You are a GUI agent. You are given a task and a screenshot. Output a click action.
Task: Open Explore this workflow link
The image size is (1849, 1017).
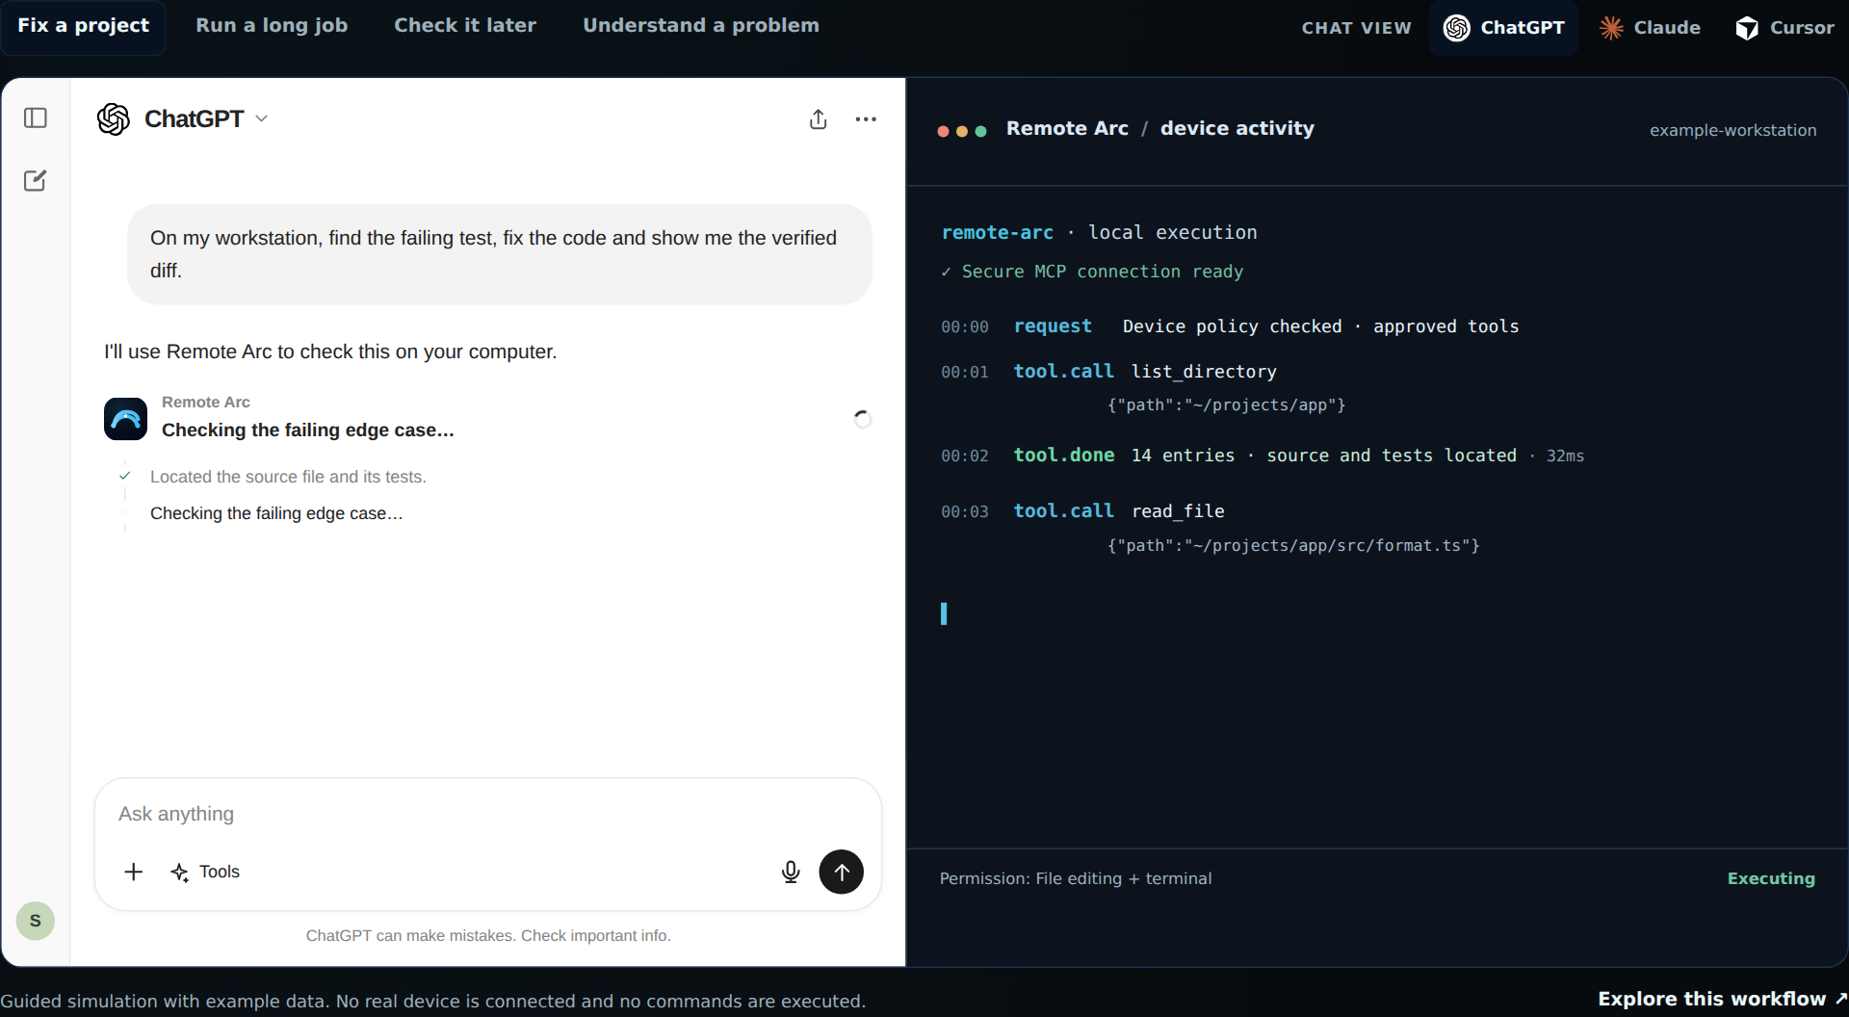tap(1722, 999)
